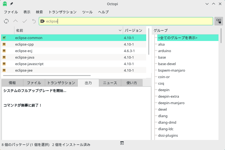Select eclipse-javascript package name
The image size is (225, 150).
click(x=29, y=64)
